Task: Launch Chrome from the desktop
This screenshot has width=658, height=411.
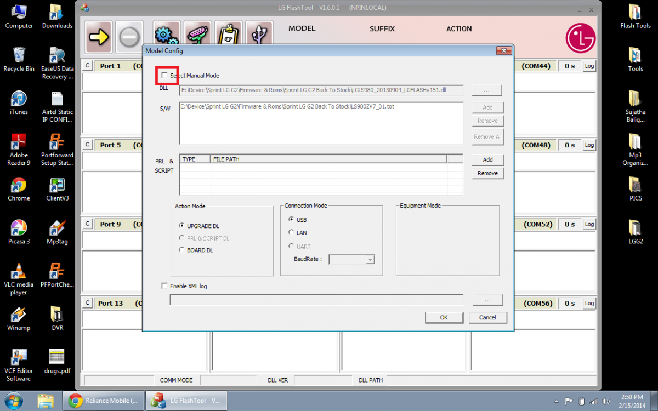Action: [x=19, y=189]
